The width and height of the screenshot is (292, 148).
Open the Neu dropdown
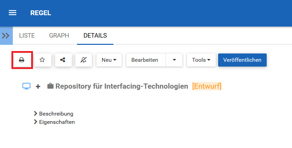tap(109, 60)
